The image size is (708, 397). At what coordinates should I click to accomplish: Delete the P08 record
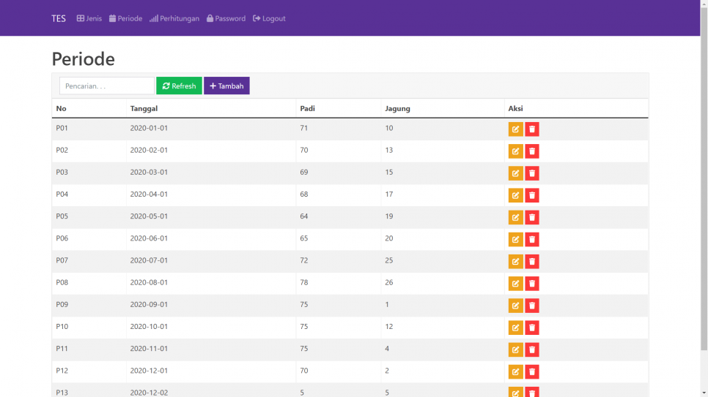(532, 283)
